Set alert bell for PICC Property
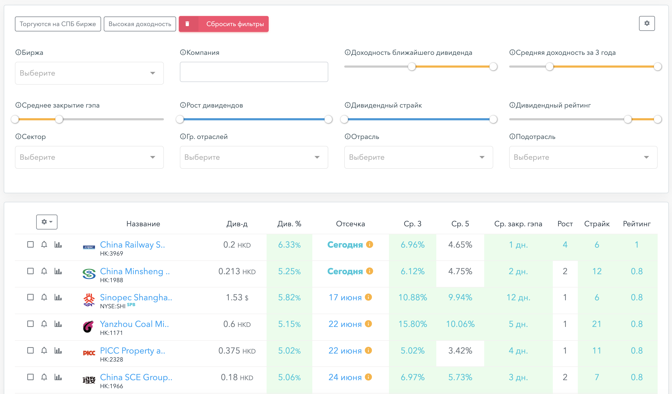 point(44,350)
